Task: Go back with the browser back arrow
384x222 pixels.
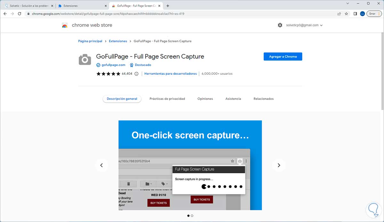Action: click(5, 14)
